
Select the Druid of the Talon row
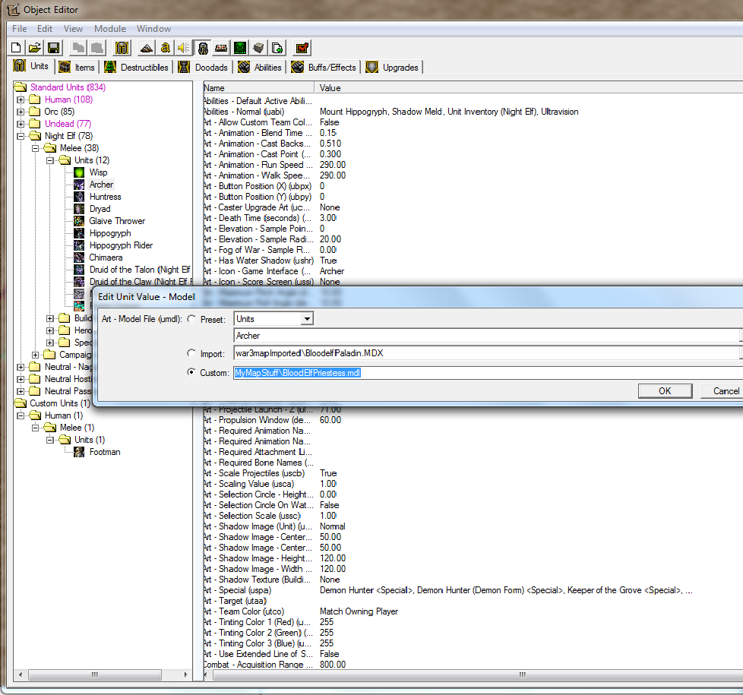pyautogui.click(x=140, y=270)
